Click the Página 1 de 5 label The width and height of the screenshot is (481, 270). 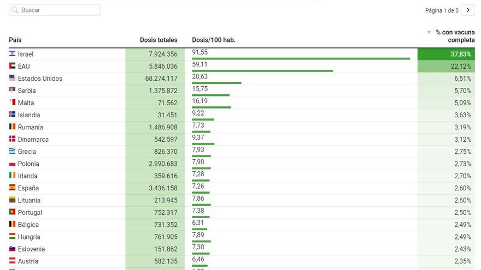442,10
